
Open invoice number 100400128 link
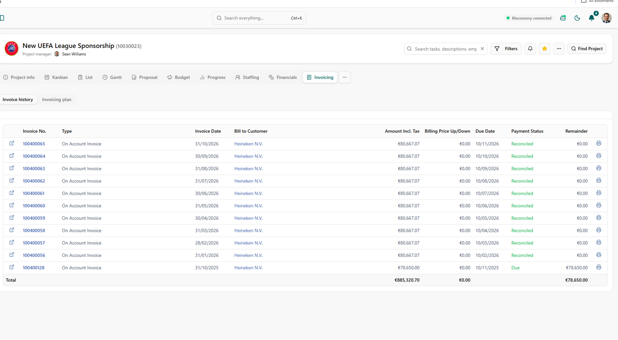coord(33,268)
